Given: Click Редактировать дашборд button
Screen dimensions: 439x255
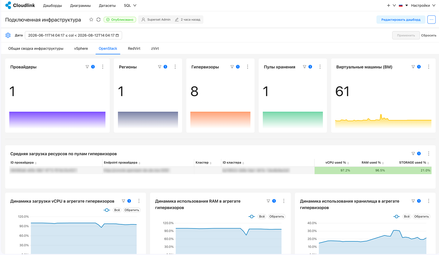Looking at the screenshot, I should tap(401, 20).
